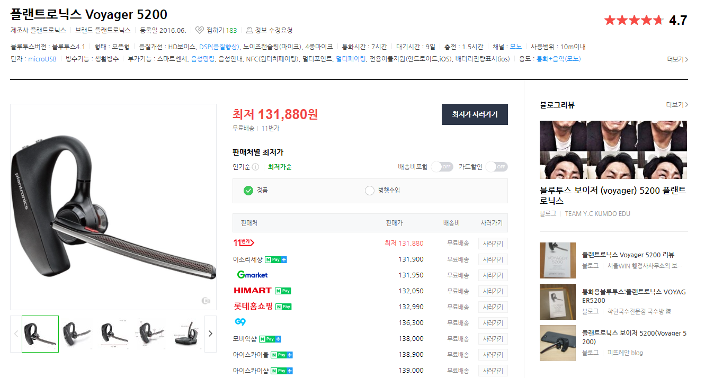Click 사러가기 in the Gmarket row
Screen dimensions: 705x378
[493, 275]
